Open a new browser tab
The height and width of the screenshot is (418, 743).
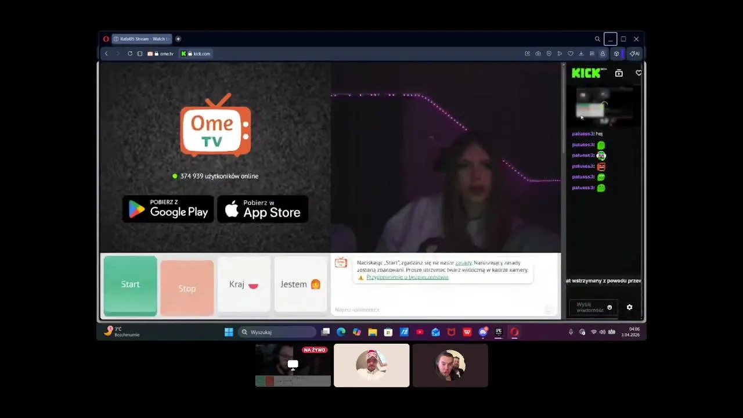pyautogui.click(x=178, y=39)
